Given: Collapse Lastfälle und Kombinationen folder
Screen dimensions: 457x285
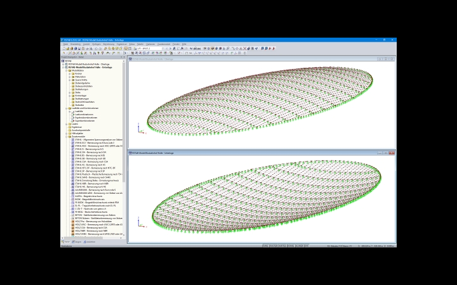Looking at the screenshot, I should [x=67, y=108].
